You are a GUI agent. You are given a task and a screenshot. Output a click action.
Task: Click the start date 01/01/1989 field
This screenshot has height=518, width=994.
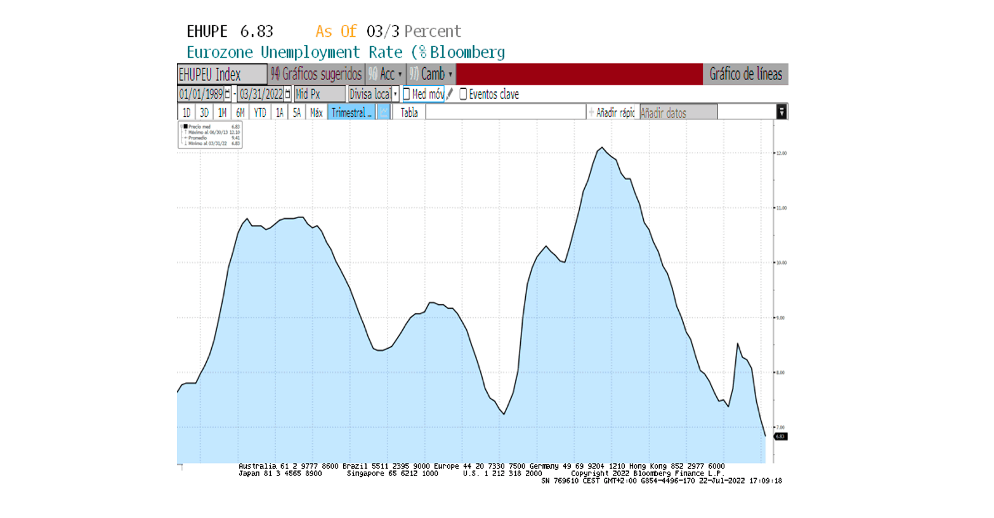coord(200,94)
